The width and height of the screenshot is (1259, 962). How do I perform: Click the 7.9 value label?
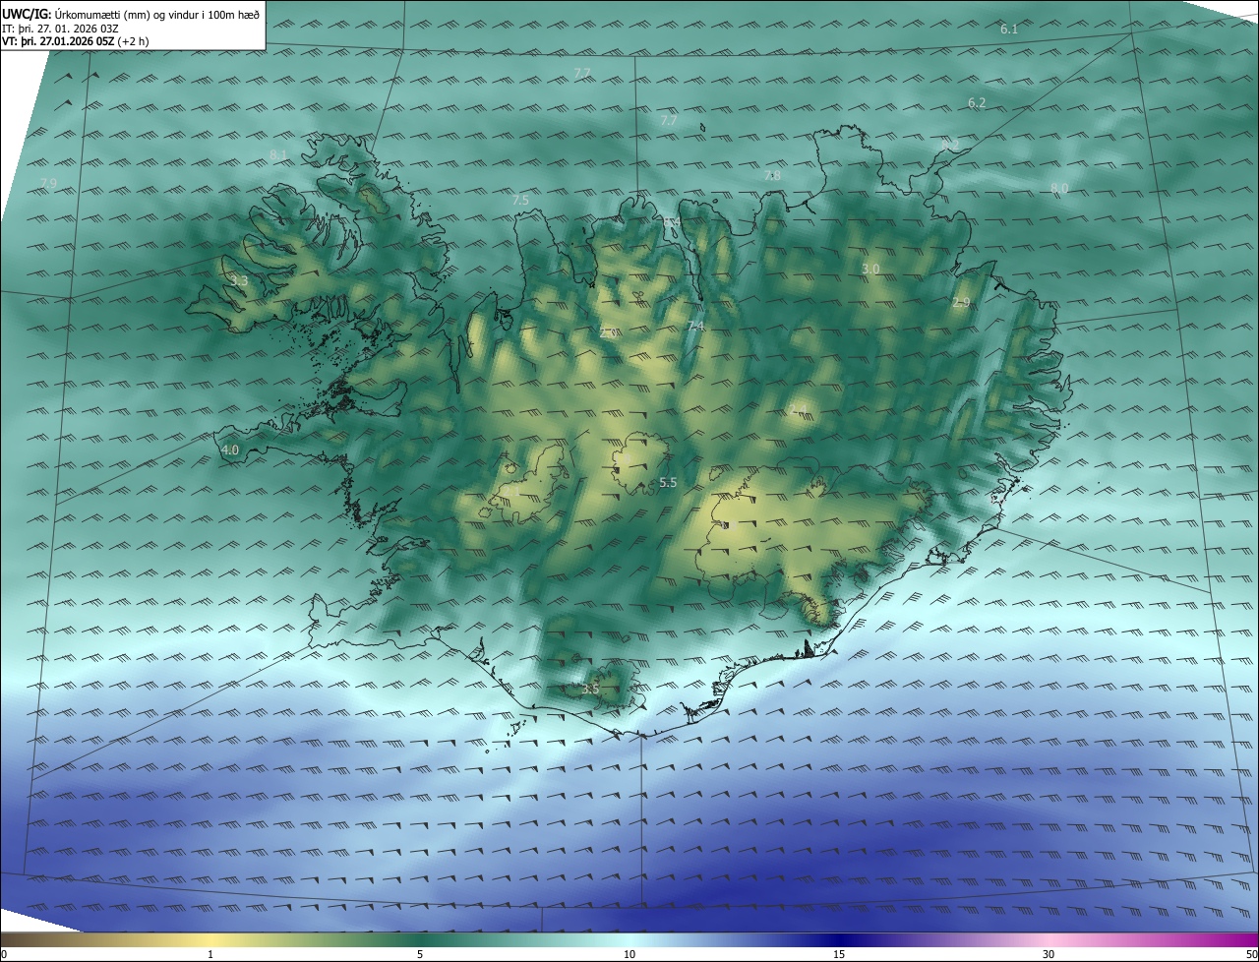(x=48, y=184)
